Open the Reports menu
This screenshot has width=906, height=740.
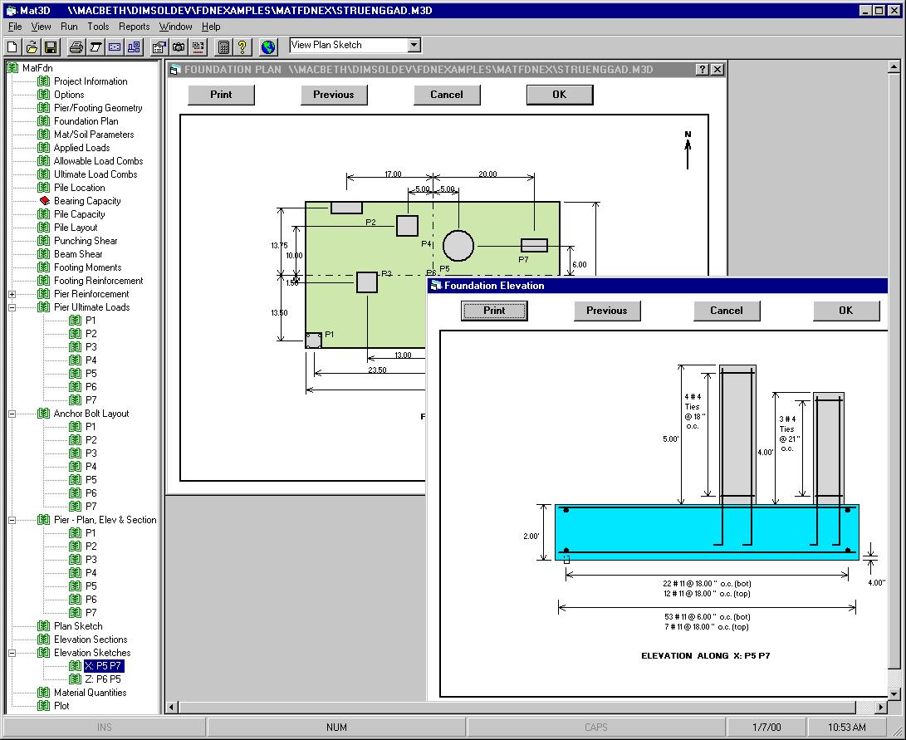click(134, 27)
